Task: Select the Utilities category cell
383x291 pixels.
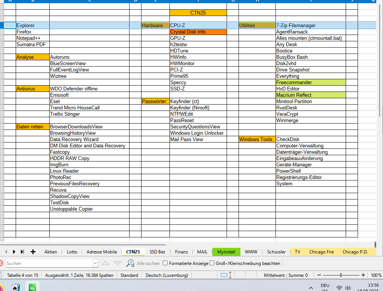Action: pos(257,25)
